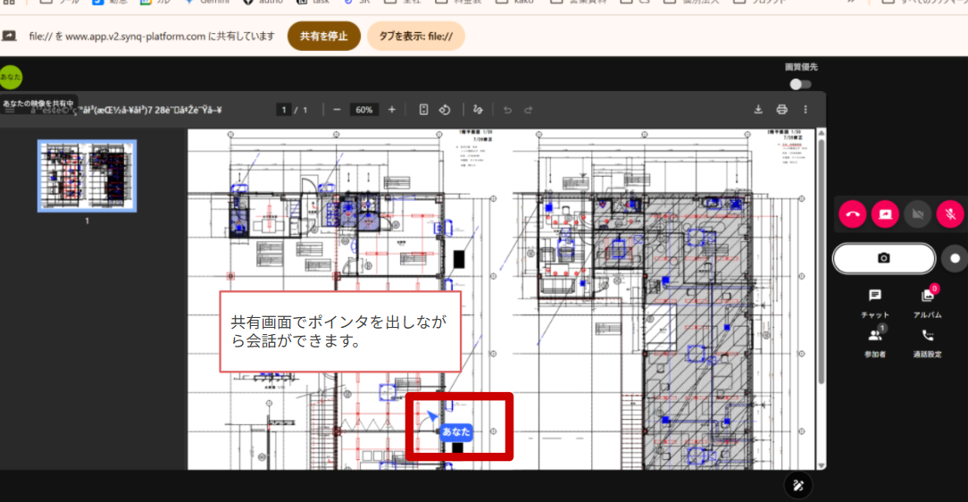
Task: Open the アルバム panel
Action: pos(927,303)
